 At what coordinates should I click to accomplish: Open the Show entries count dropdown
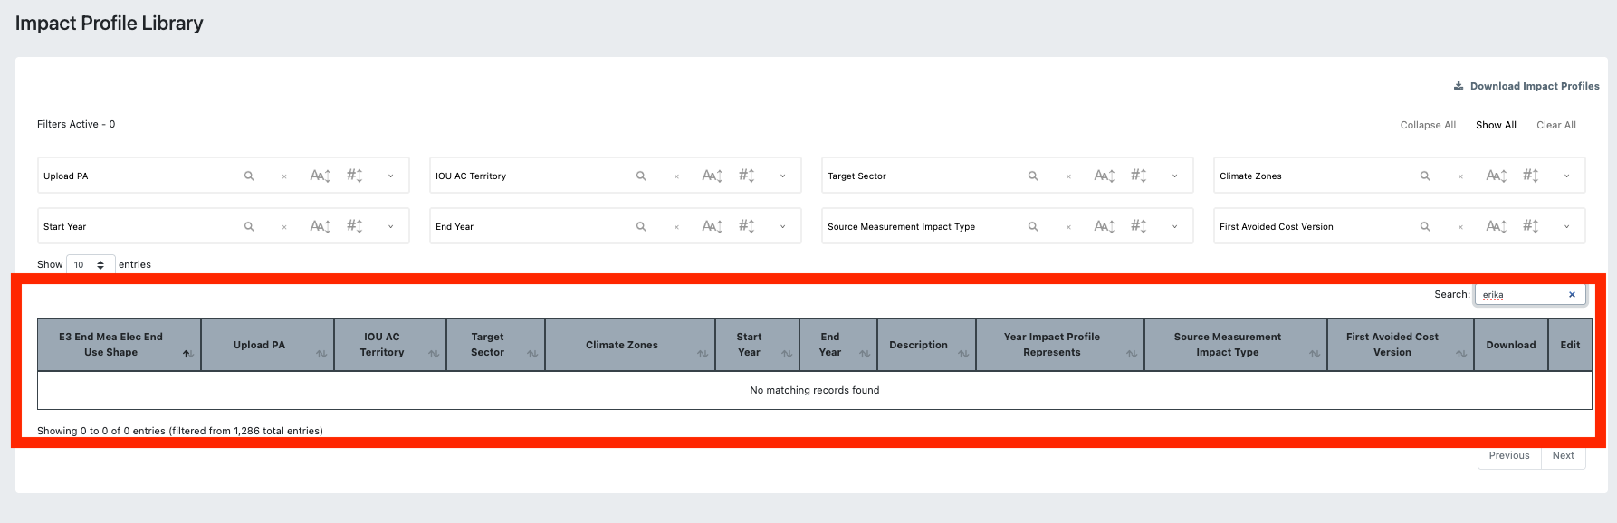click(x=91, y=265)
